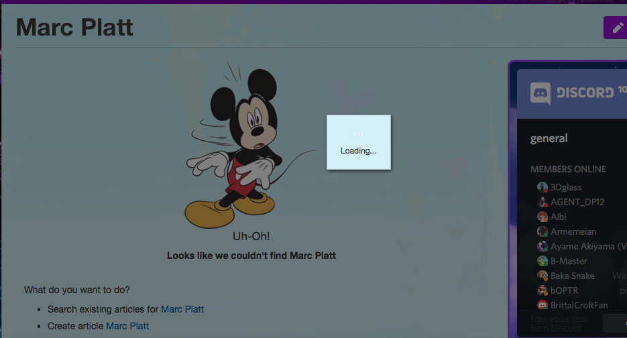Image resolution: width=627 pixels, height=338 pixels.
Task: Open Create article Marc Platt link
Action: [127, 326]
